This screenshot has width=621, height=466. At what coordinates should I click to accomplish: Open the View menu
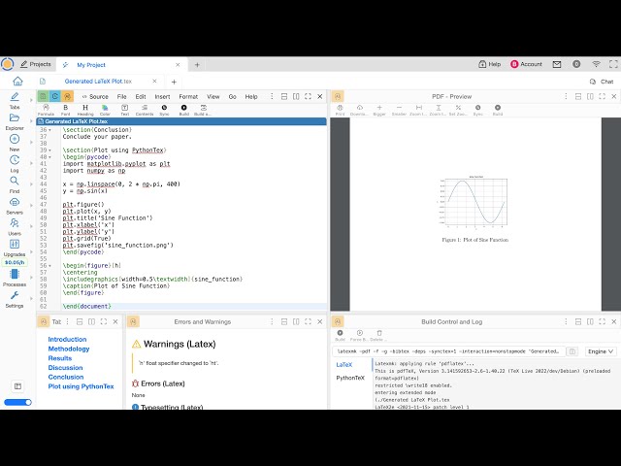click(213, 96)
